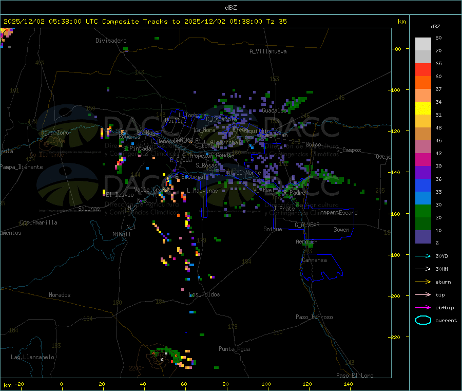Screen dimensions: 462x391
Task: Click the Cda_Amarilla place label
Action: (x=38, y=222)
